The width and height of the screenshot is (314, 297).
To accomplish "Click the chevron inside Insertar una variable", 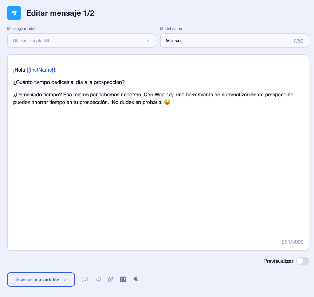I will [65, 280].
